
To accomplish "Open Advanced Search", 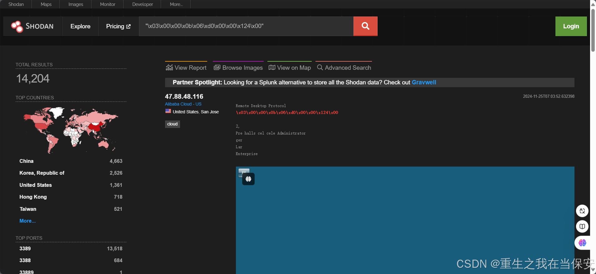I will point(344,68).
